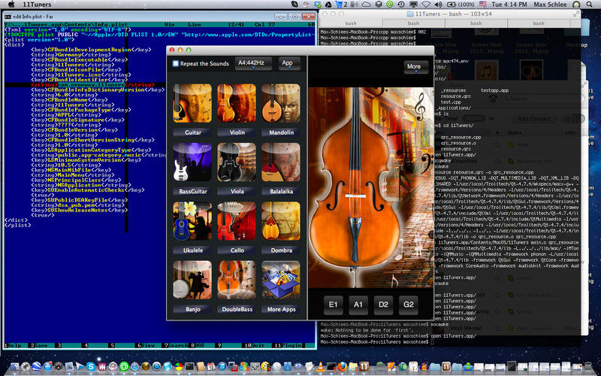601x376 pixels.
Task: Launch Firefox from the Dock
Action: [343, 366]
